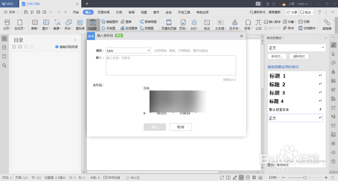Insert a 批注 comment from ribbon
This screenshot has height=181, width=338.
click(x=207, y=25)
